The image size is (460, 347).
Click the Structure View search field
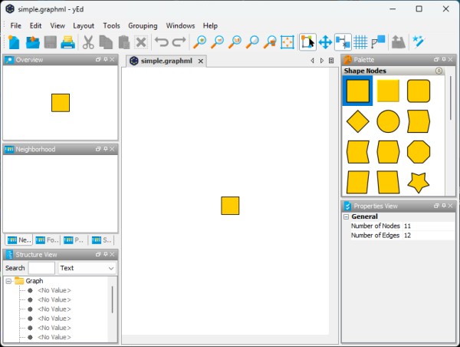[41, 268]
